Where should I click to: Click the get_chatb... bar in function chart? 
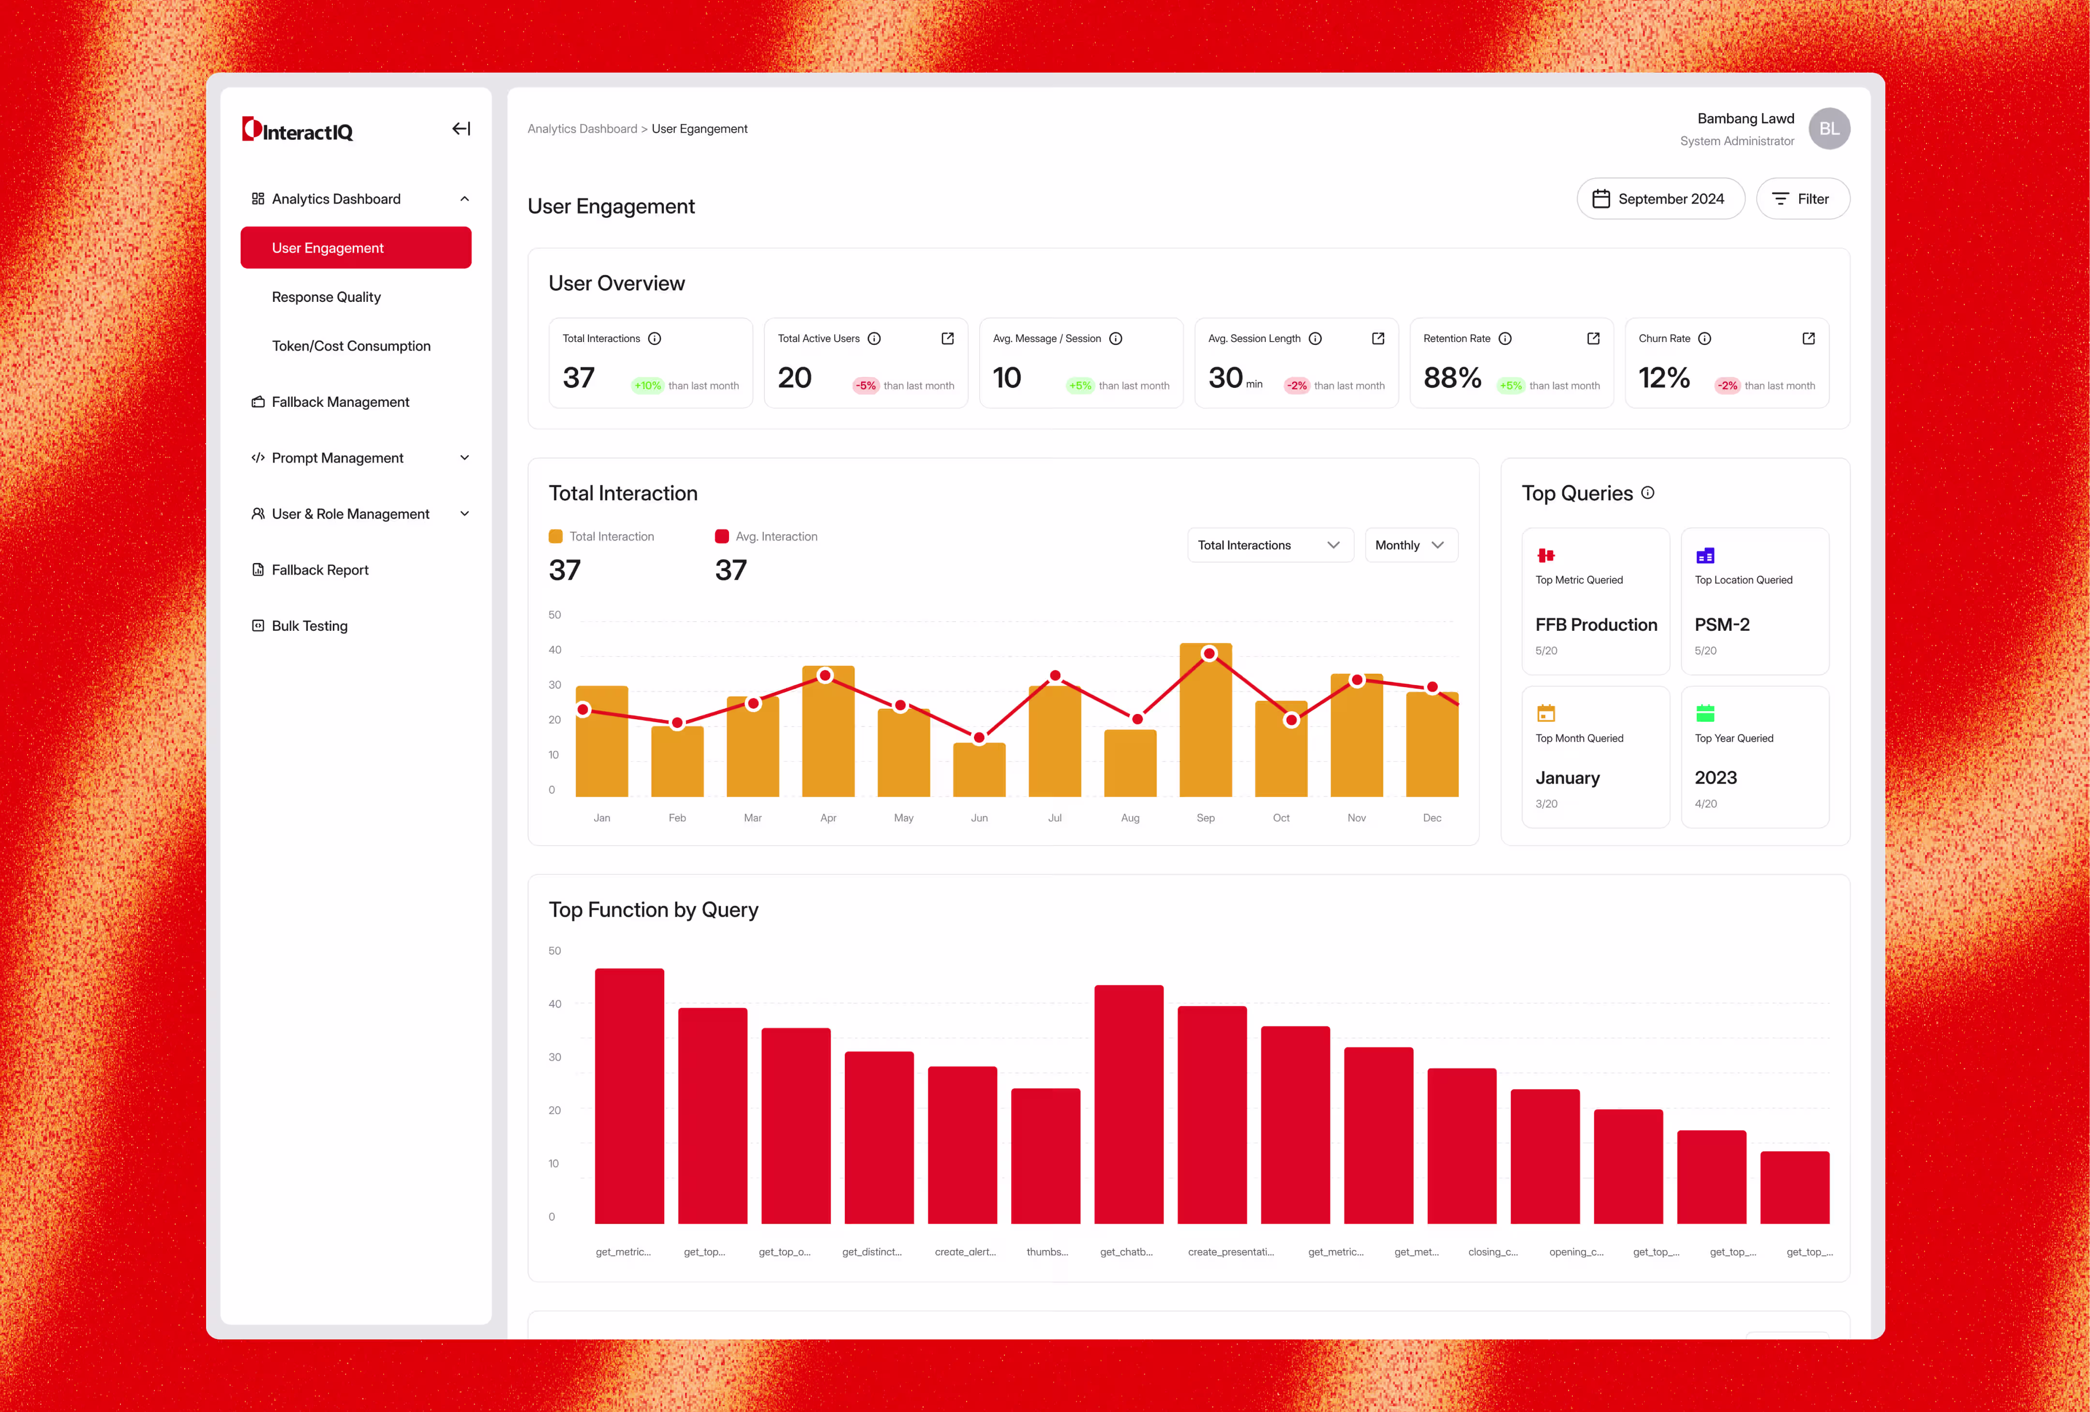[x=1128, y=1104]
